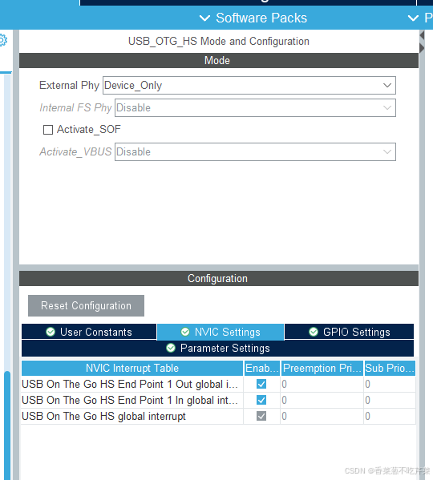The image size is (433, 480).
Task: Expand the Software Packs menu
Action: point(253,18)
